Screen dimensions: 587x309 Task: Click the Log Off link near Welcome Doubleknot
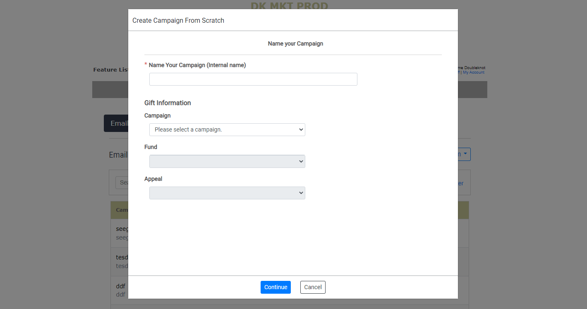pyautogui.click(x=458, y=72)
